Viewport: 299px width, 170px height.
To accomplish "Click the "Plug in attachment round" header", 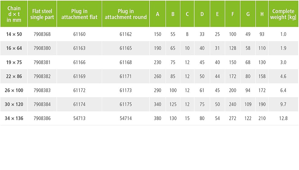I will 126,14.
